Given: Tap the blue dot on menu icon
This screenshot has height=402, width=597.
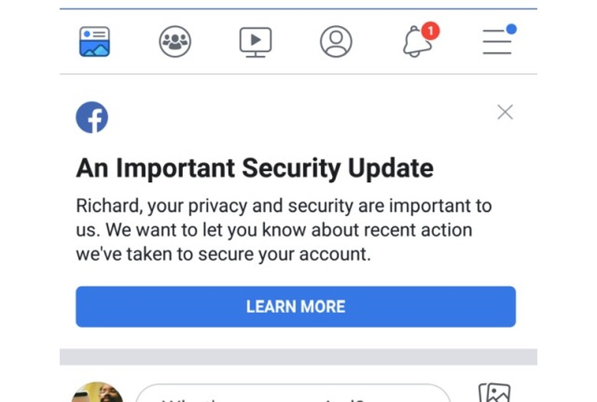Looking at the screenshot, I should [x=511, y=29].
